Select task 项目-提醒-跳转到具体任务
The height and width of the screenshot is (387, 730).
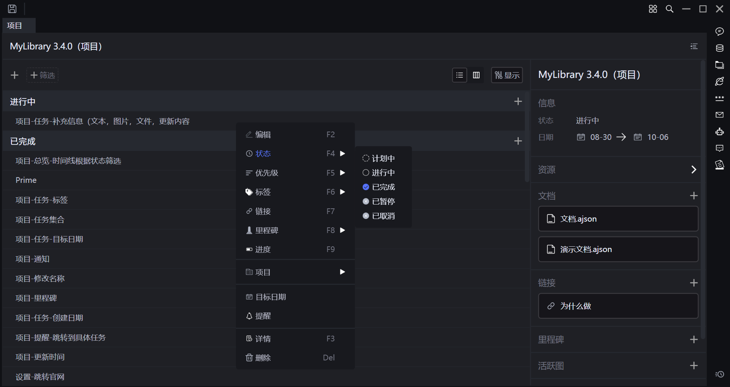point(61,338)
